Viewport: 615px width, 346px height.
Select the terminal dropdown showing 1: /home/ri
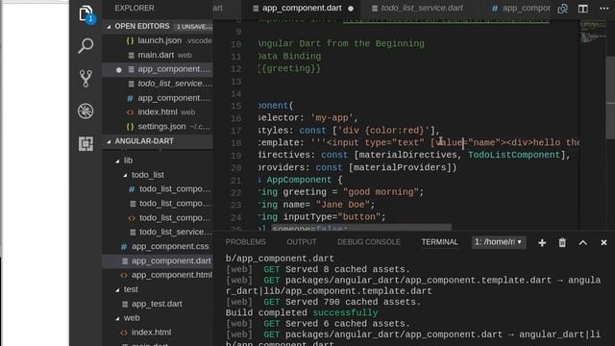coord(499,242)
